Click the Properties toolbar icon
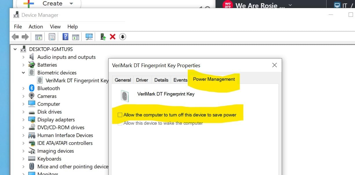This screenshot has width=355, height=175. click(52, 37)
